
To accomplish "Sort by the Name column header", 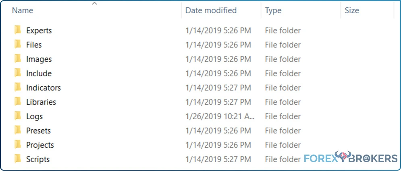I will pyautogui.click(x=23, y=10).
